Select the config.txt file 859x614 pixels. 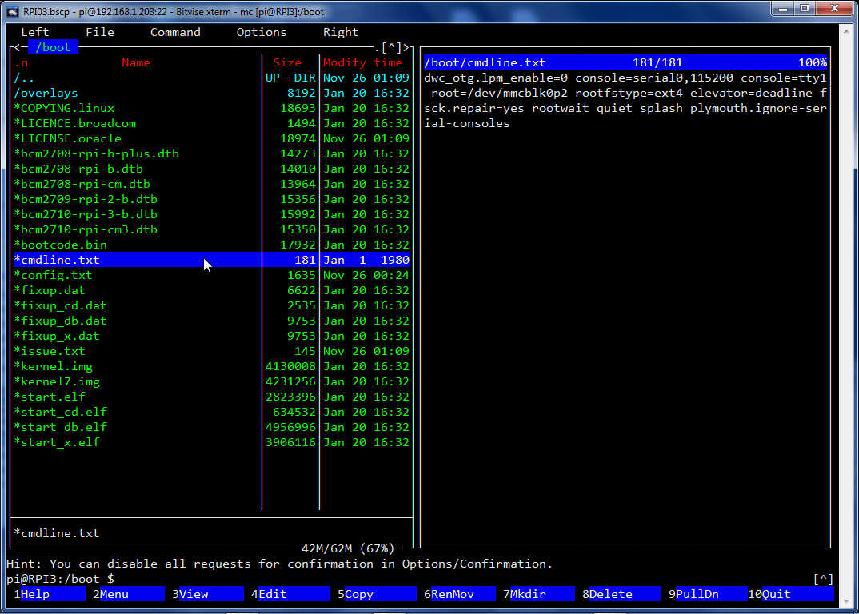pyautogui.click(x=53, y=275)
